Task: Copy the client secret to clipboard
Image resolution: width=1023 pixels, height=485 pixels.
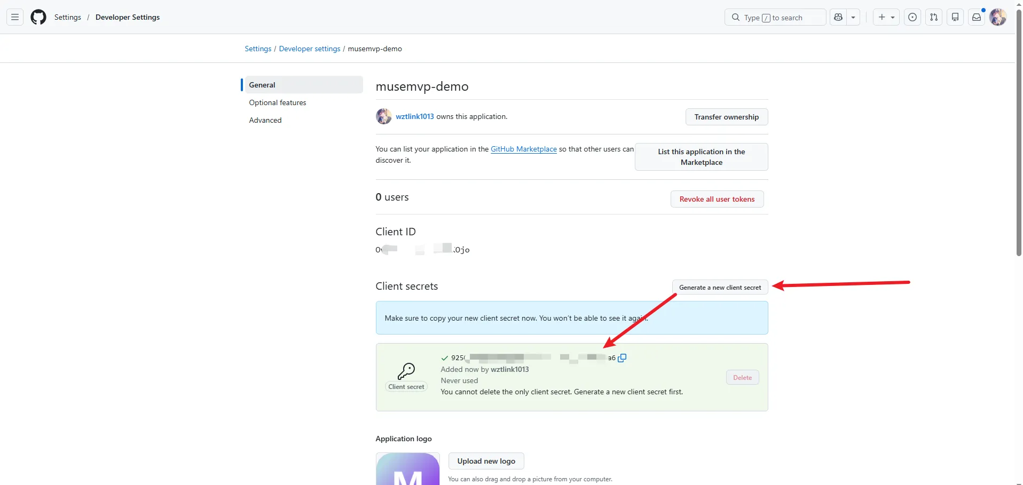Action: tap(622, 358)
